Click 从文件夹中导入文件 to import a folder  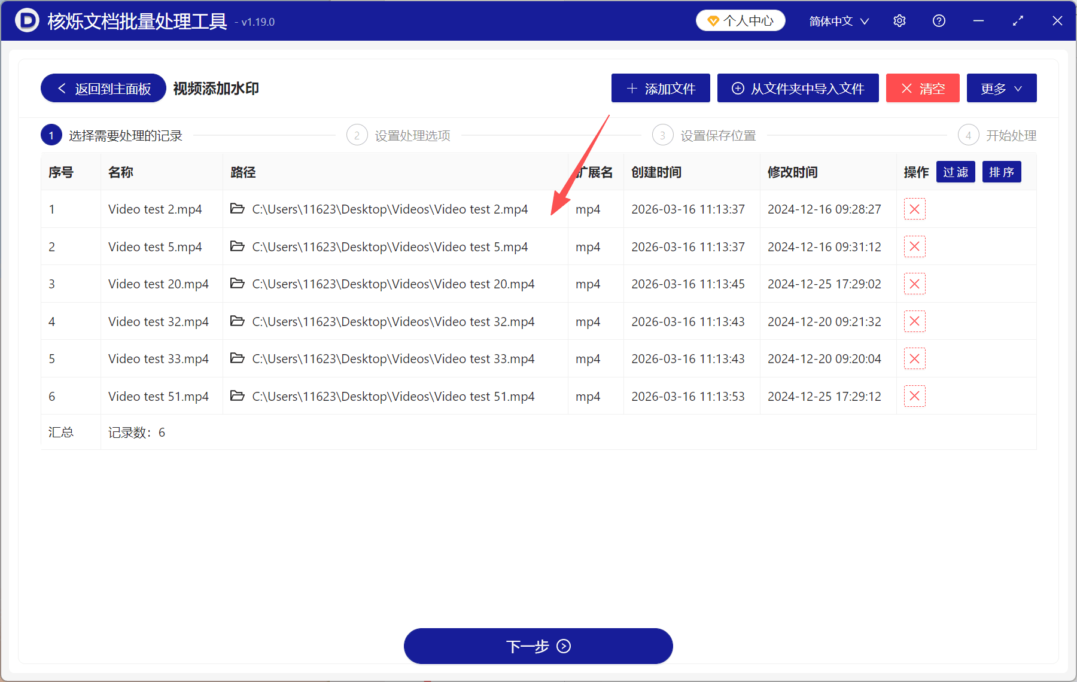(x=798, y=88)
